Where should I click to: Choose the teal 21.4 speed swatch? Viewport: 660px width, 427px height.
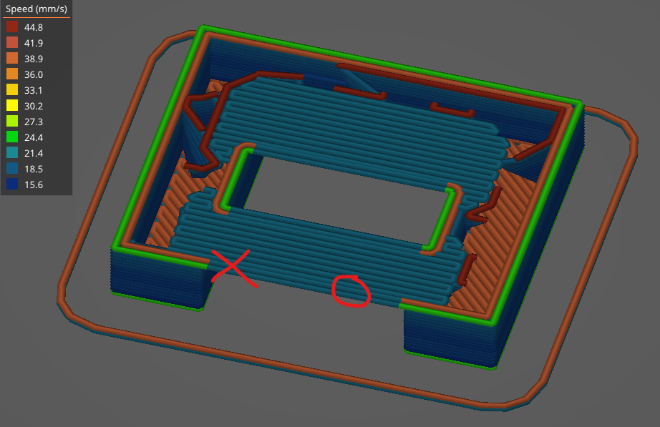[12, 153]
